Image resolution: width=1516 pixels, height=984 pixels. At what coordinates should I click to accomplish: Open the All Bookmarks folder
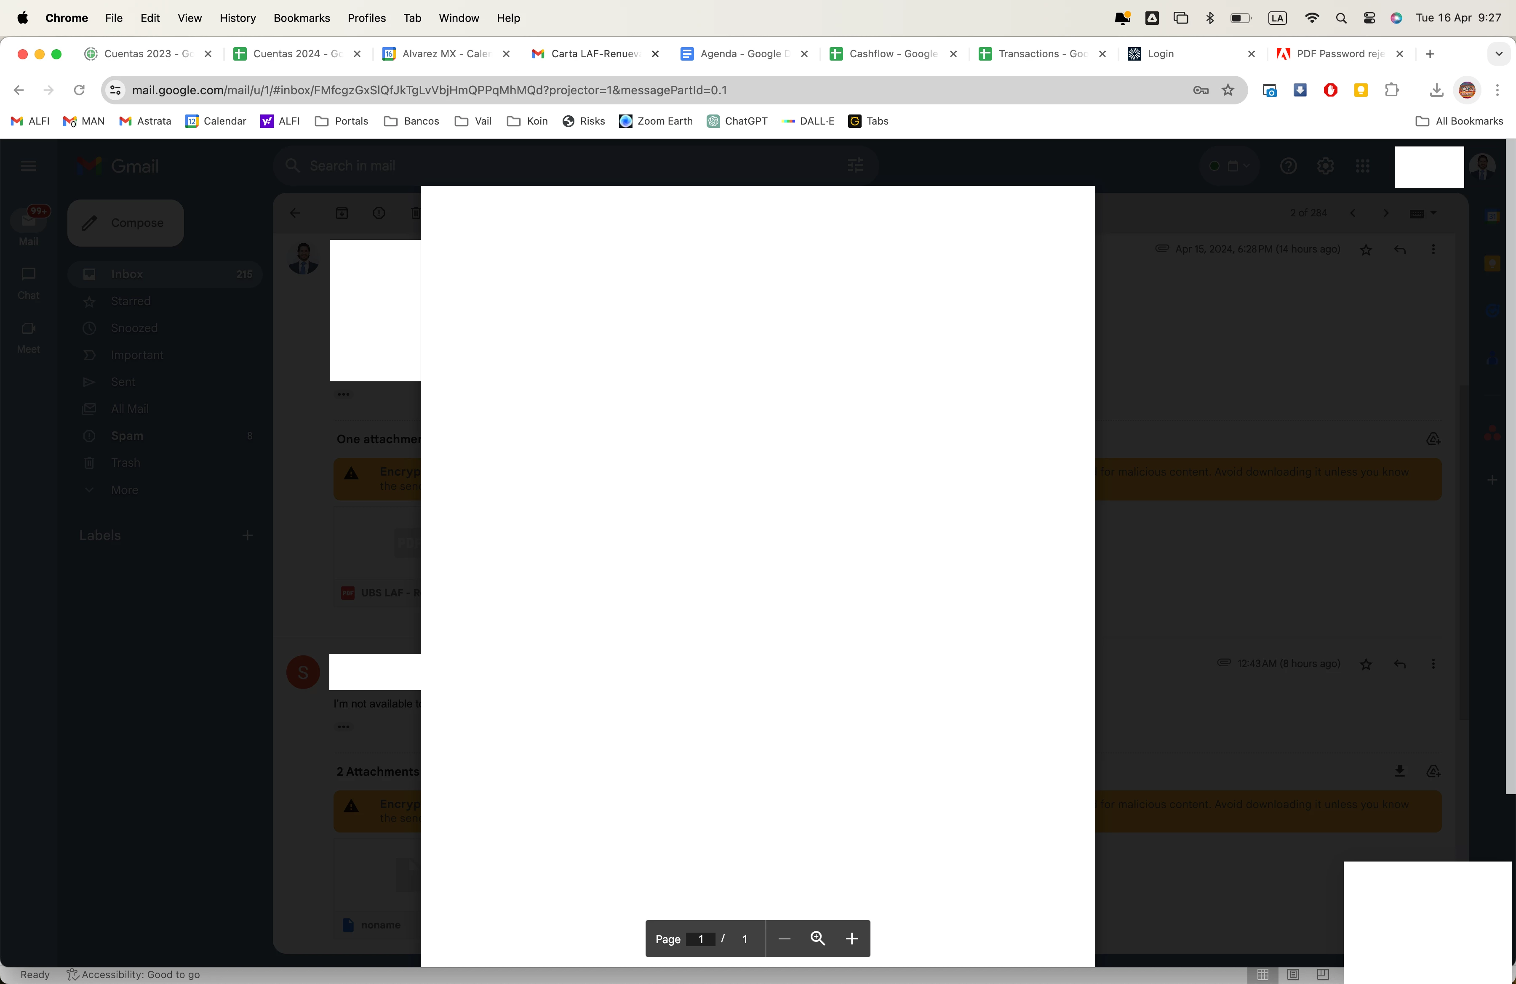[1459, 121]
